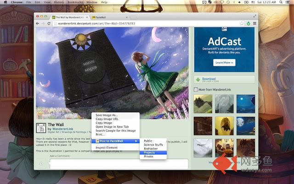Open a new tab
The width and height of the screenshot is (294, 184).
134,17
